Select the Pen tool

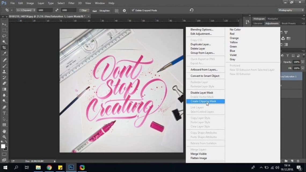point(4,107)
